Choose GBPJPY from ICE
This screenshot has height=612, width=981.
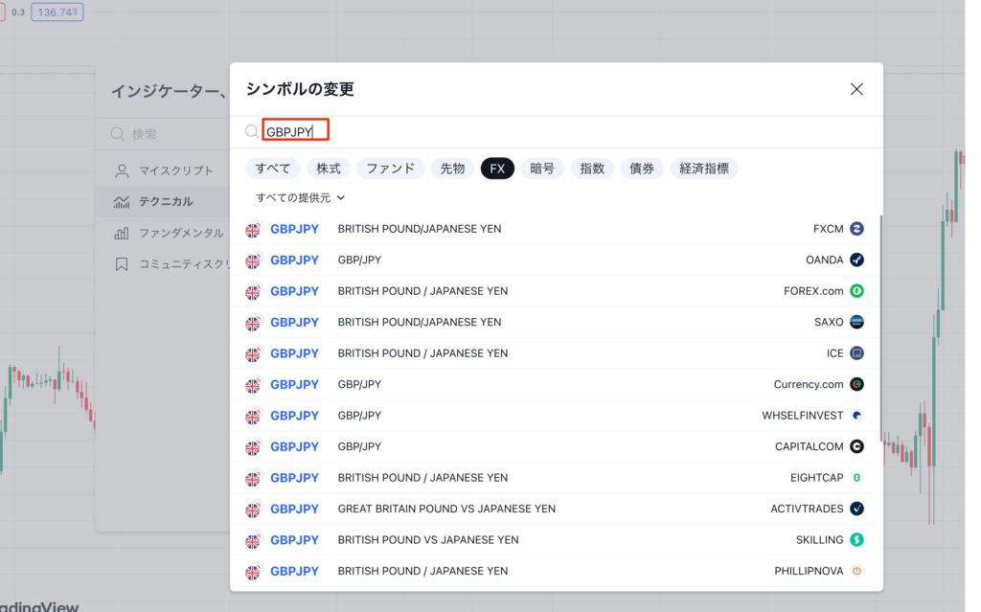pos(555,353)
